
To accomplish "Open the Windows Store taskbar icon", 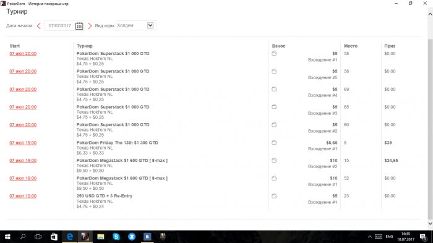I will [54, 237].
